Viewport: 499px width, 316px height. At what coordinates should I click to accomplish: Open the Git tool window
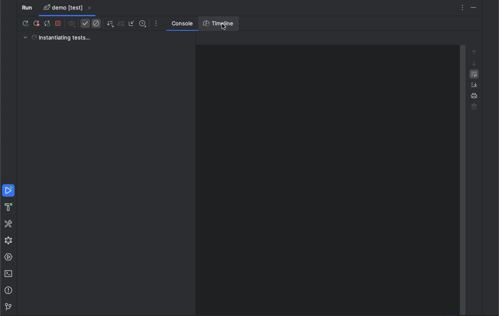[x=8, y=307]
